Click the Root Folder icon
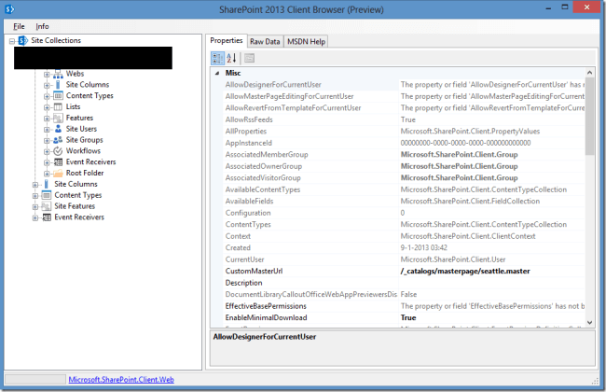This screenshot has width=606, height=392. click(x=58, y=173)
